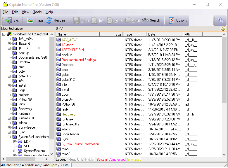
Task: Expand the projects folder in tree
Action: click(x=9, y=95)
